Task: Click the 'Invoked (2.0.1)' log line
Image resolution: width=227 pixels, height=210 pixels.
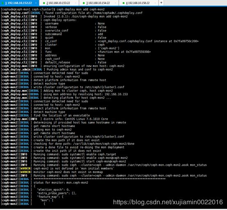Action: coord(64,16)
